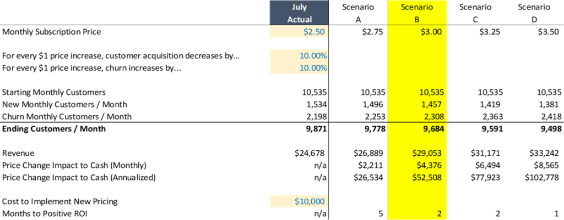Select the $2.50 monthly subscription price input

pos(299,32)
